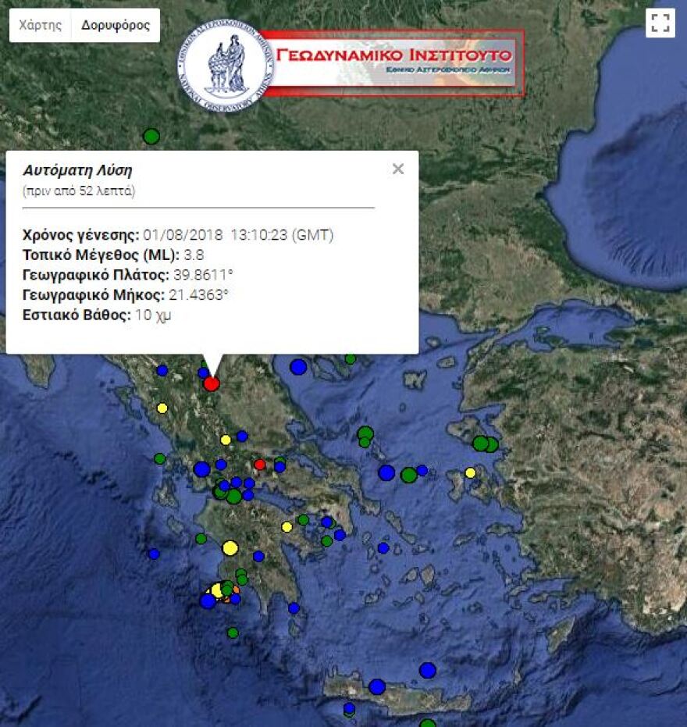The height and width of the screenshot is (727, 687).
Task: Select the red earthquake marker below the popup
Action: 212,383
